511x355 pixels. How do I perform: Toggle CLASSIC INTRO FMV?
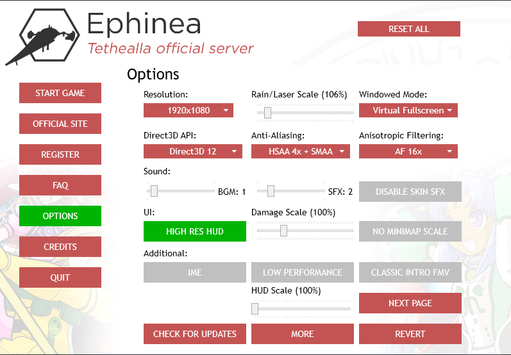(x=410, y=272)
